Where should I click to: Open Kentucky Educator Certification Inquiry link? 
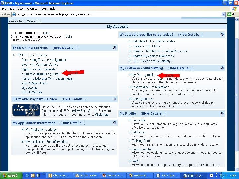pos(47,79)
